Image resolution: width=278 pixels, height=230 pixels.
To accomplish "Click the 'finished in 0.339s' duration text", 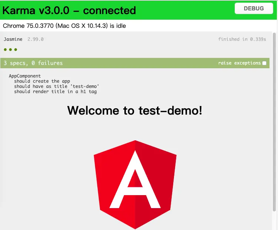I will point(242,39).
